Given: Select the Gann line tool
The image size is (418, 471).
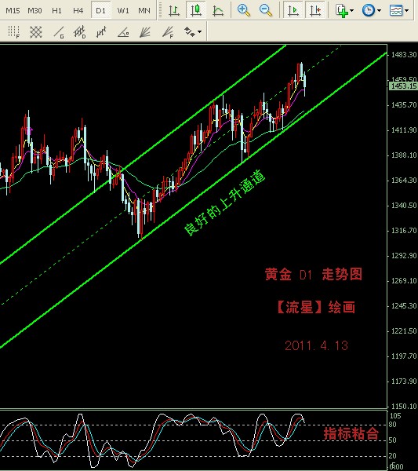Looking at the screenshot, I should tap(59, 32).
